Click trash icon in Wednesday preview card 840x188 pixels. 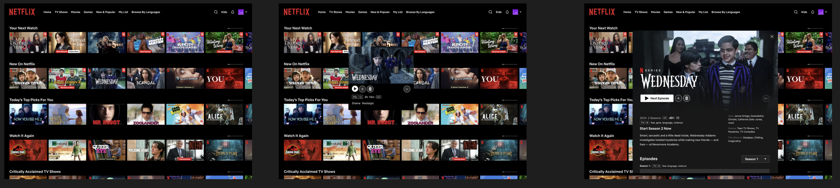click(370, 89)
